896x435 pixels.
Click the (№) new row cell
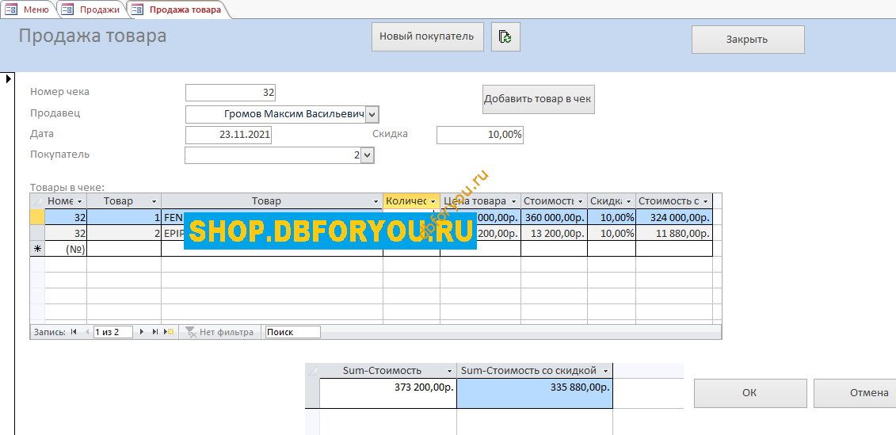click(x=66, y=249)
